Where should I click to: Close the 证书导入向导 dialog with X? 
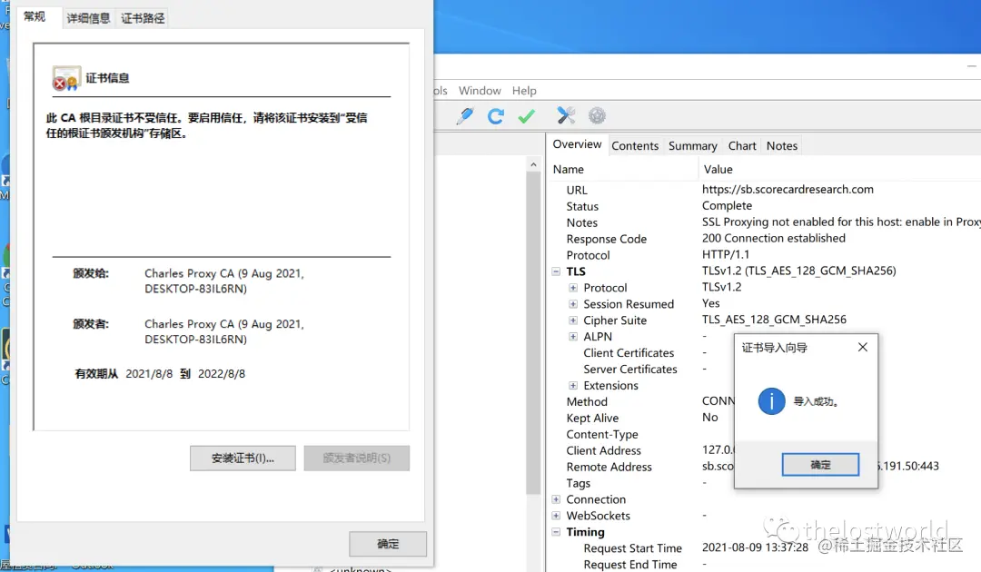pyautogui.click(x=863, y=347)
